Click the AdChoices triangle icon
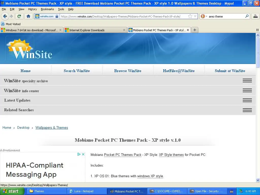This screenshot has width=260, height=195. [x=79, y=154]
